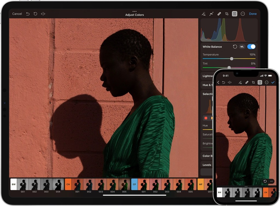Click the before/after comparison icon
This screenshot has width=280, height=206.
tap(43, 14)
